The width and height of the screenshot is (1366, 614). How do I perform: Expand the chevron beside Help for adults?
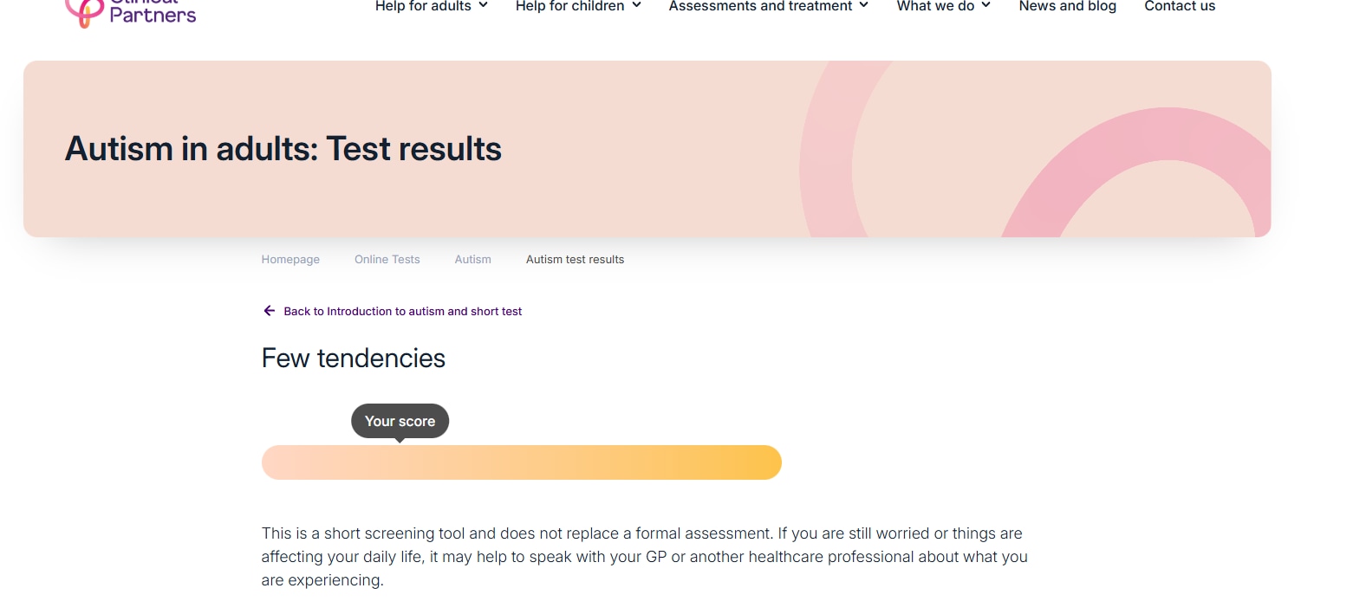[x=484, y=5]
